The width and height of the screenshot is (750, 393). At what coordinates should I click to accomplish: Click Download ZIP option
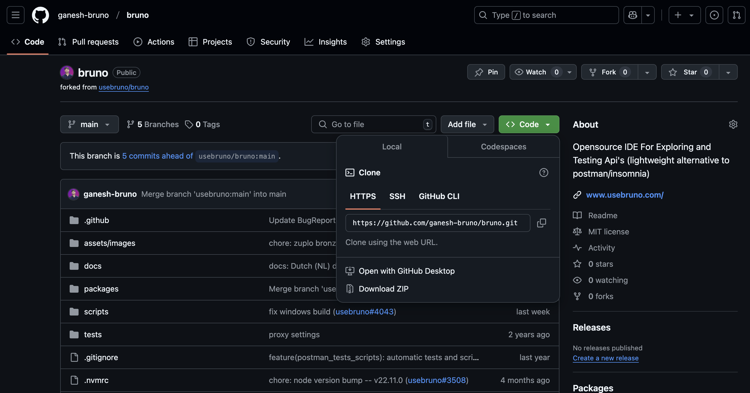383,289
